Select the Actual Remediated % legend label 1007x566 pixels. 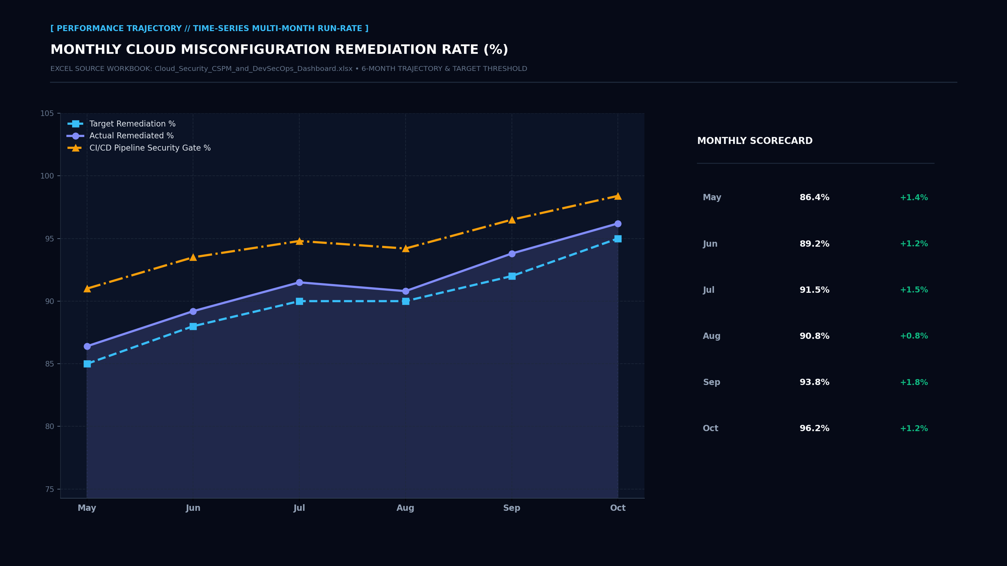(x=131, y=136)
